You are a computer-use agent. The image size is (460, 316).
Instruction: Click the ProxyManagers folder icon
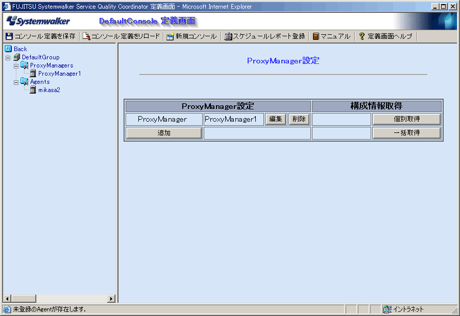[x=25, y=65]
